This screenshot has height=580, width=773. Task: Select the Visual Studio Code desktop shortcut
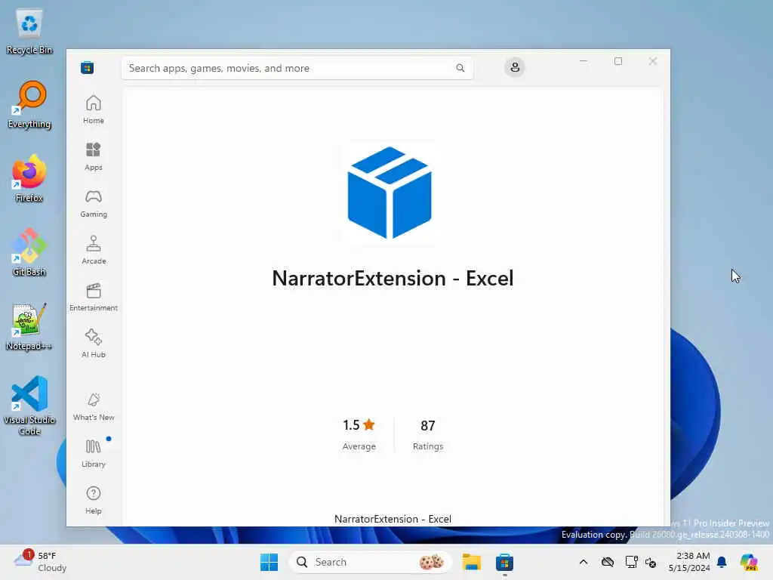29,406
